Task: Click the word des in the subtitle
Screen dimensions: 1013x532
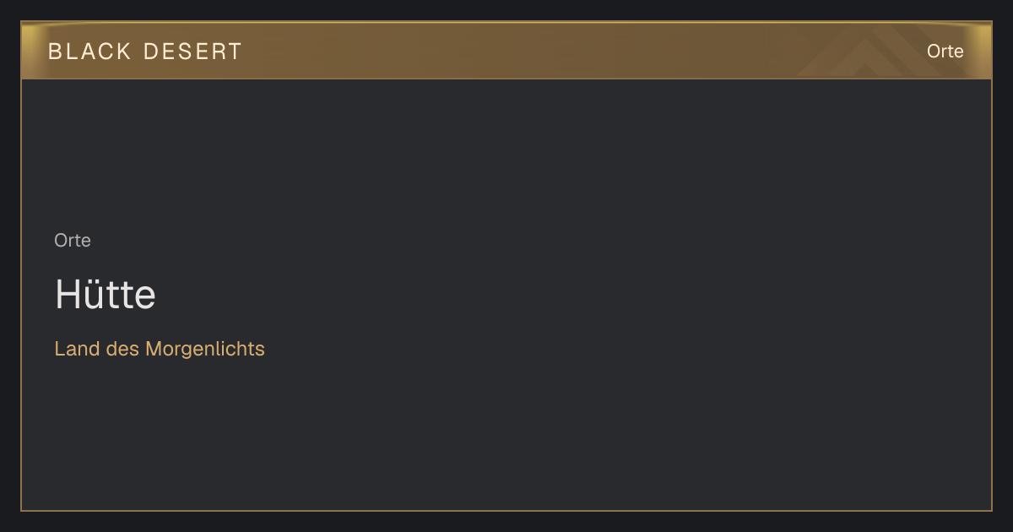Action: pyautogui.click(x=123, y=349)
